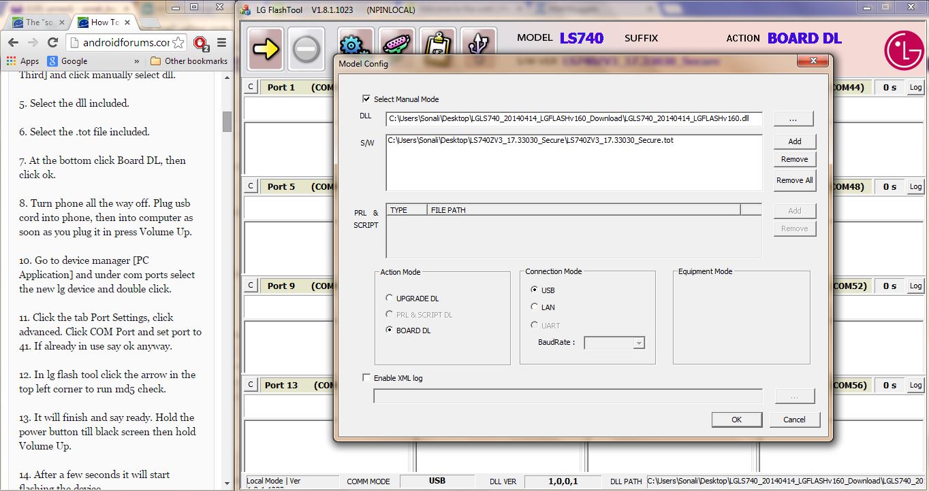This screenshot has width=929, height=491.
Task: Start flashing with the yellow arrow button
Action: coord(265,49)
